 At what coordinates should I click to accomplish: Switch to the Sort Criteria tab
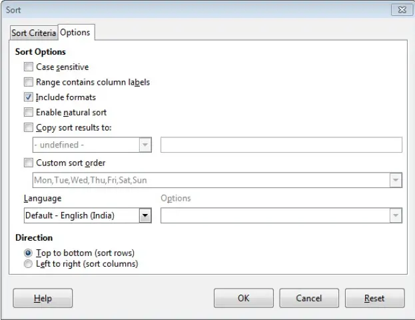click(x=33, y=33)
